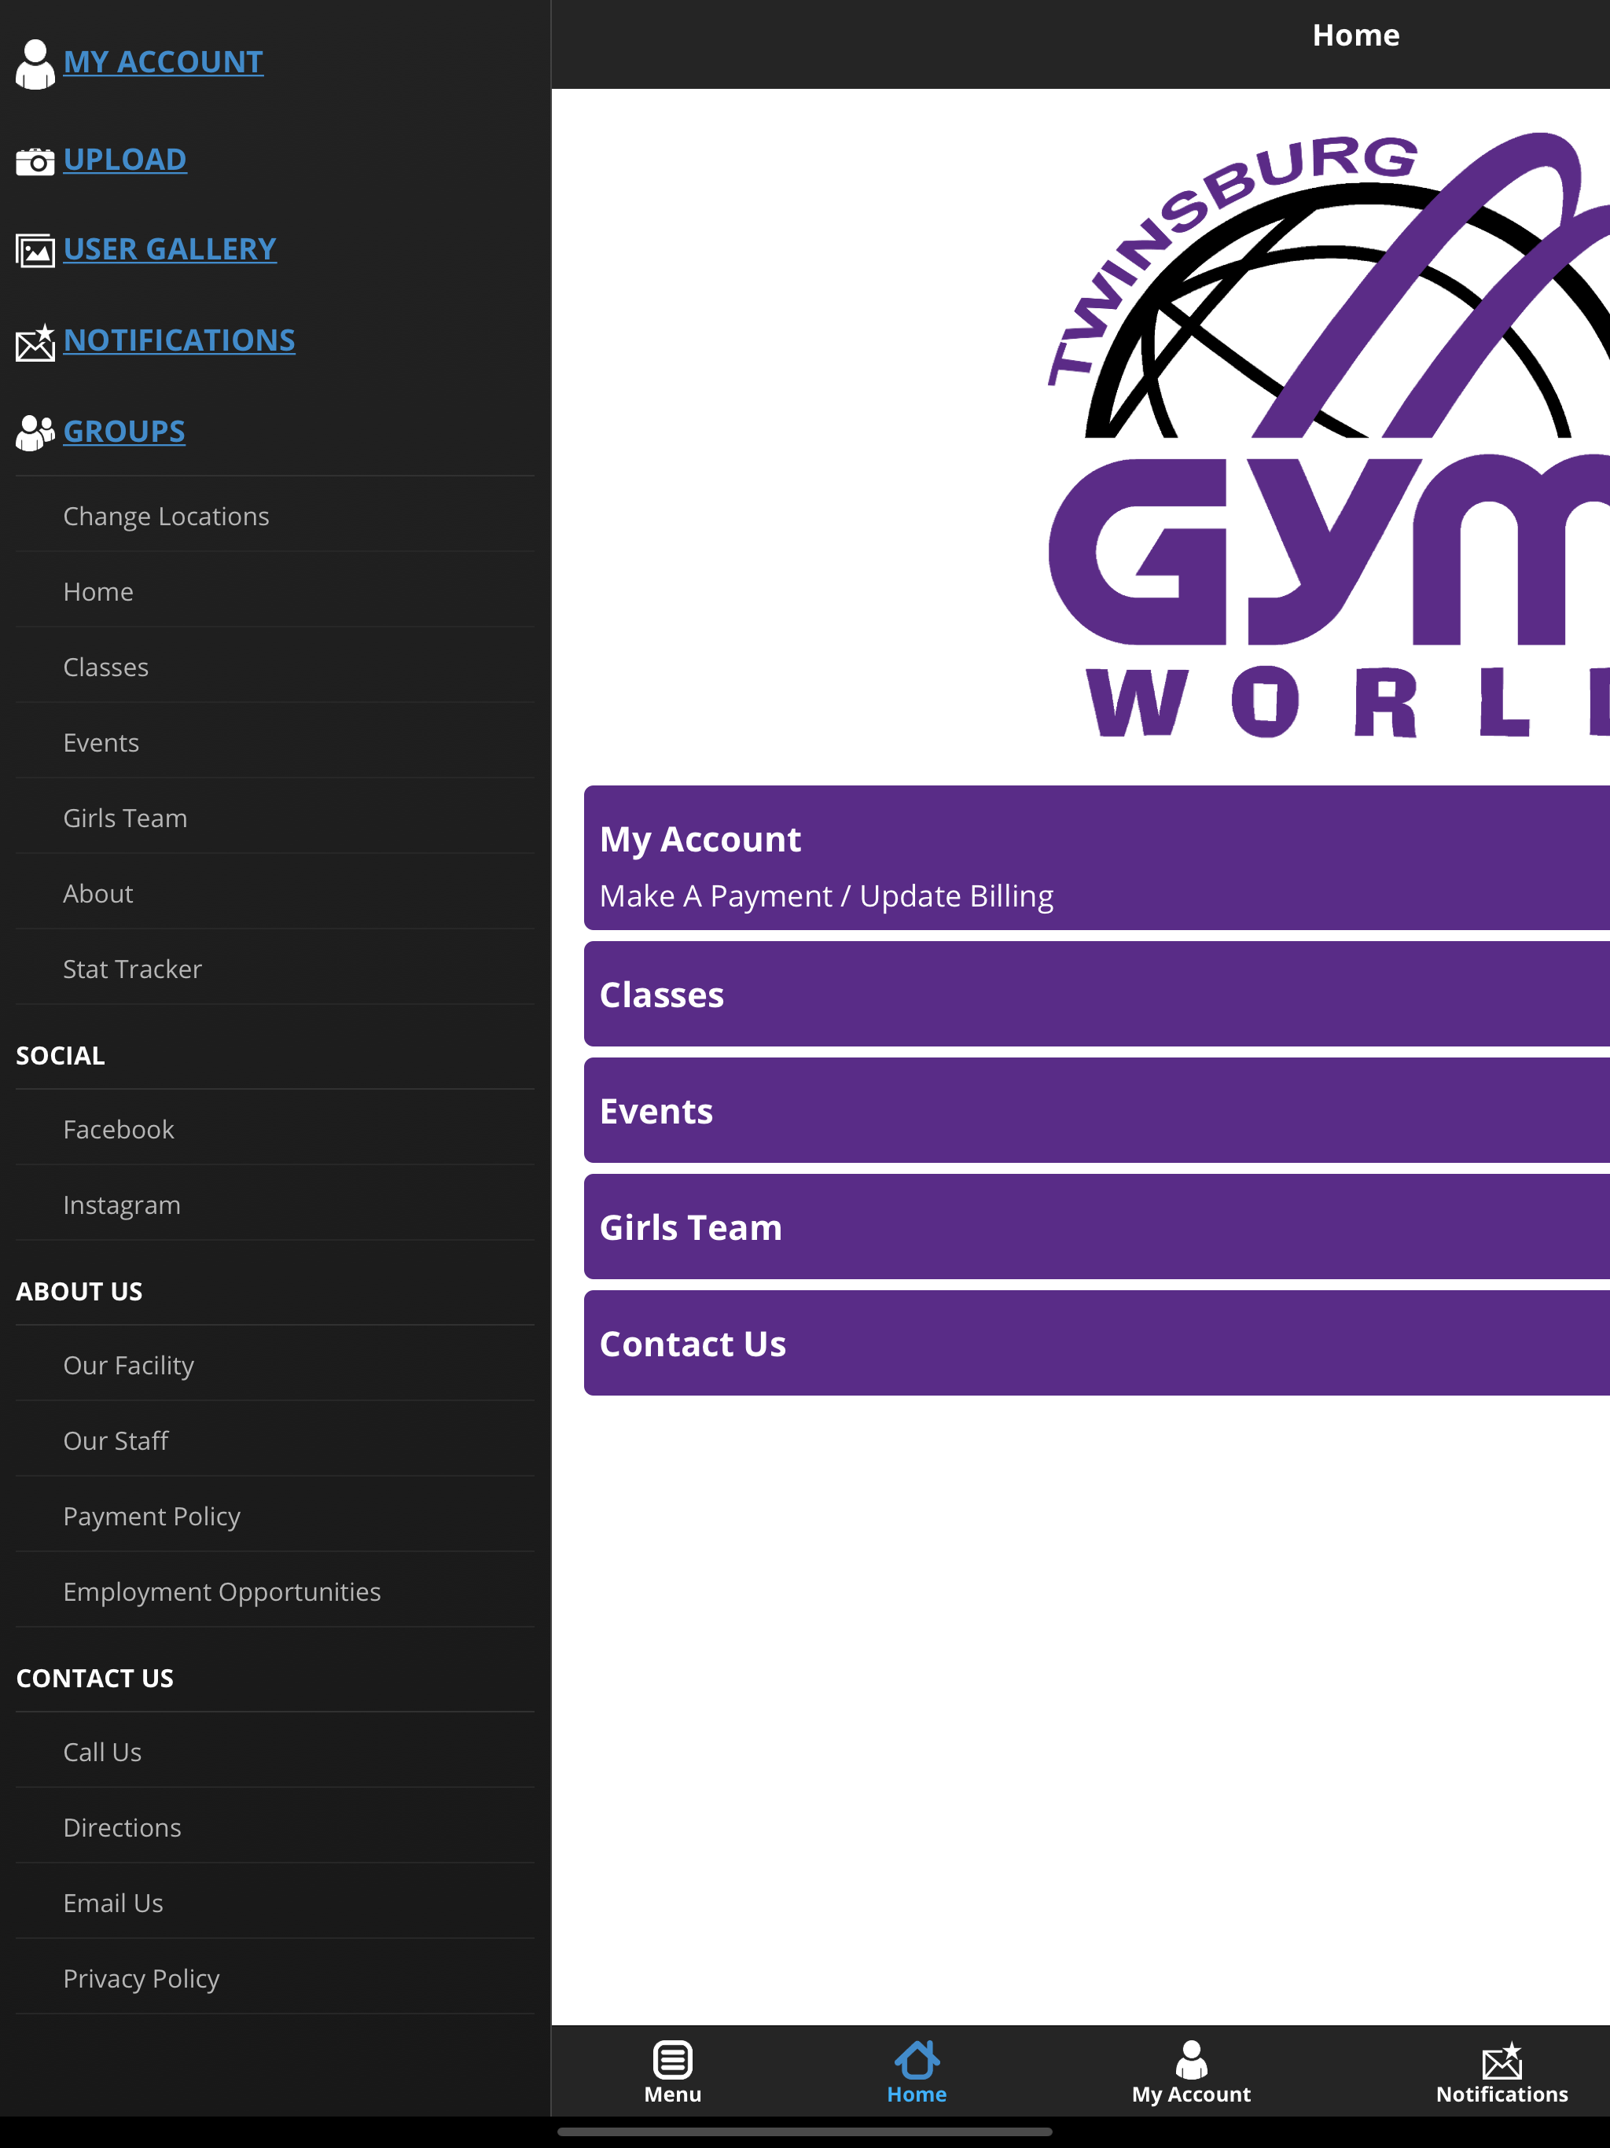
Task: Tap the User Gallery picture icon
Action: [x=35, y=251]
